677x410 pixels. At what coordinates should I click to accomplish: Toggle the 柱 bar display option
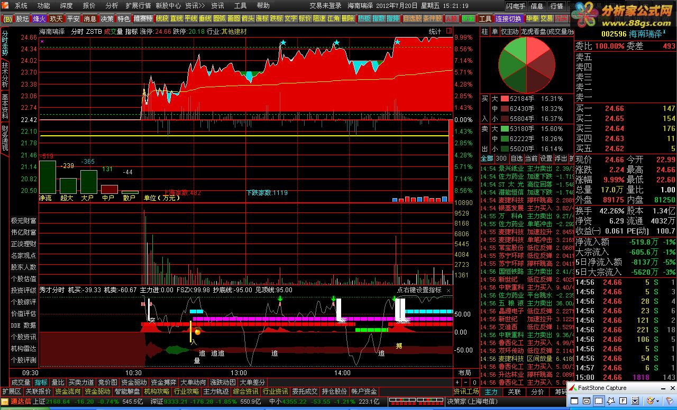[484, 32]
